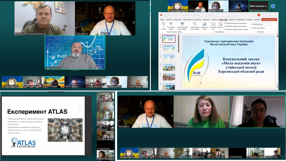Click the redo icon in PowerPoint title bar
286x161 pixels.
tap(173, 15)
